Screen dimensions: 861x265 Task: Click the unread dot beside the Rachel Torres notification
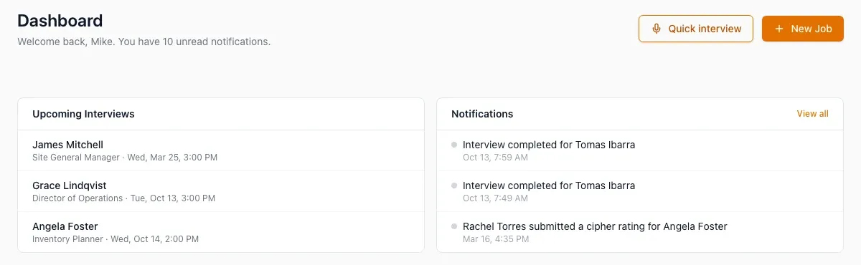pos(454,226)
